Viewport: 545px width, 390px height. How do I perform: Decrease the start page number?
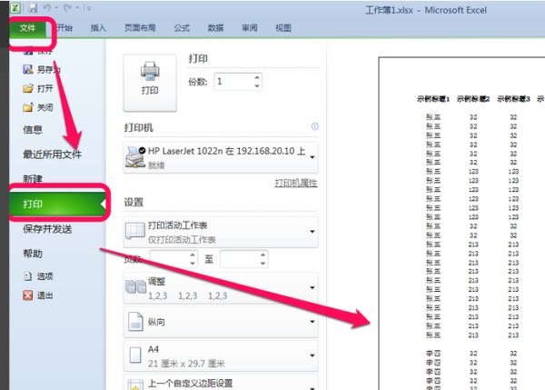point(193,264)
